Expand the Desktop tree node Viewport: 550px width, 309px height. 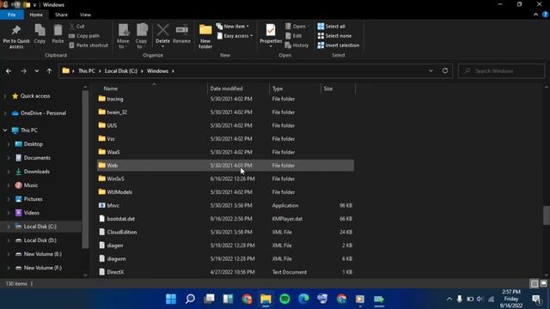tap(9, 144)
